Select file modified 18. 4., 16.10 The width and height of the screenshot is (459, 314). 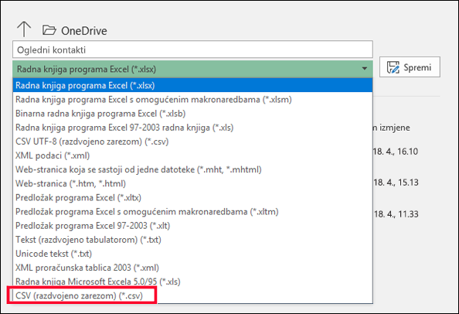coord(396,152)
